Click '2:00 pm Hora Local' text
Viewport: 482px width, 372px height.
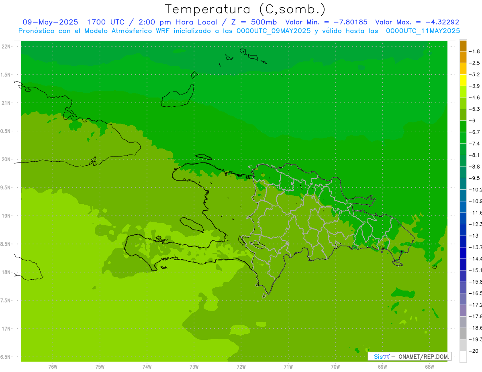178,22
